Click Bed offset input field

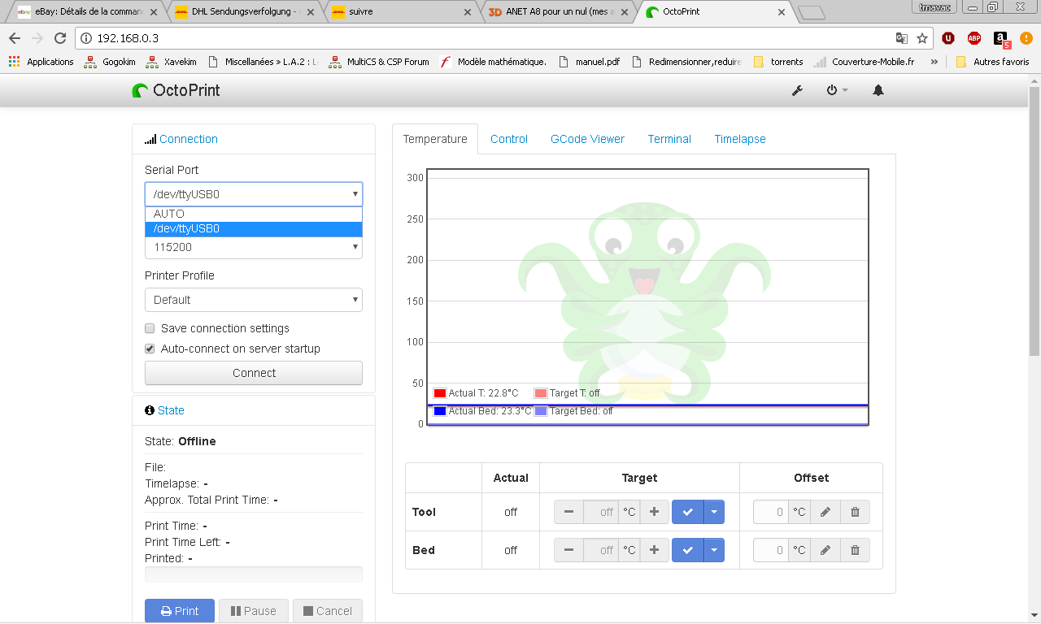(x=770, y=550)
